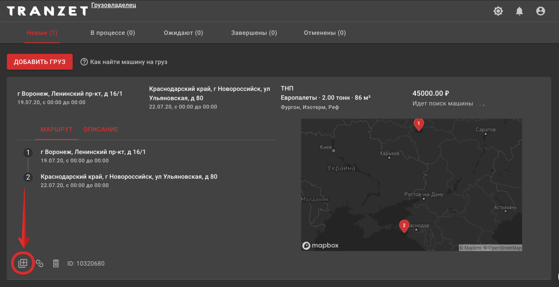Image resolution: width=559 pixels, height=287 pixels.
Task: Click the Фургон, Изотерм, Реф body types
Action: (x=310, y=107)
